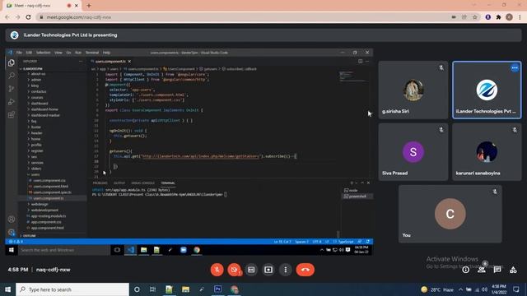Collapse the users folder in Explorer

[35, 174]
